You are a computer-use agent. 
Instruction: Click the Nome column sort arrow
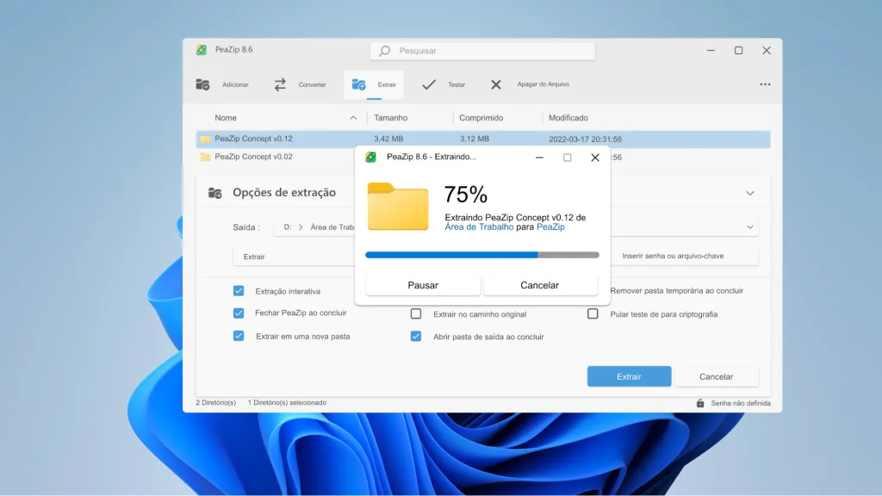353,117
